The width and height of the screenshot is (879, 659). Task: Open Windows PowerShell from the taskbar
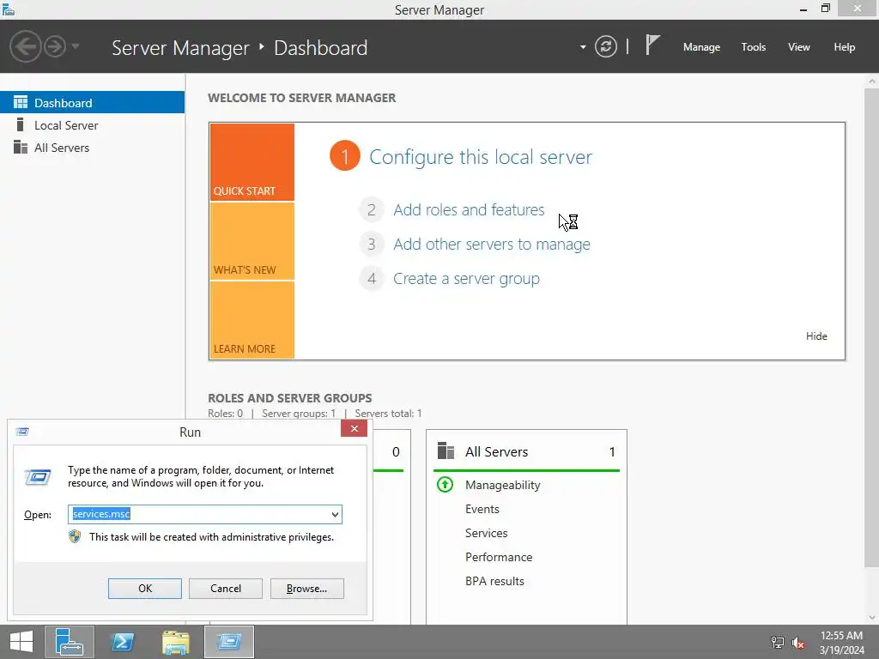pyautogui.click(x=122, y=642)
